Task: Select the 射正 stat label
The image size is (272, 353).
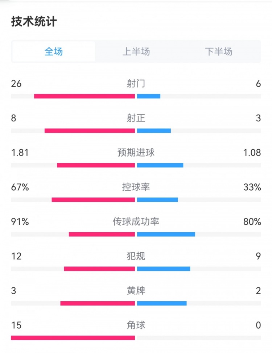Action: pos(136,118)
